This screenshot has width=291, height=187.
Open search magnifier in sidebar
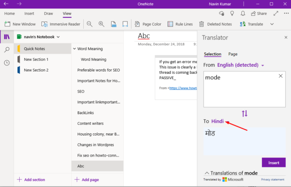pos(7,50)
